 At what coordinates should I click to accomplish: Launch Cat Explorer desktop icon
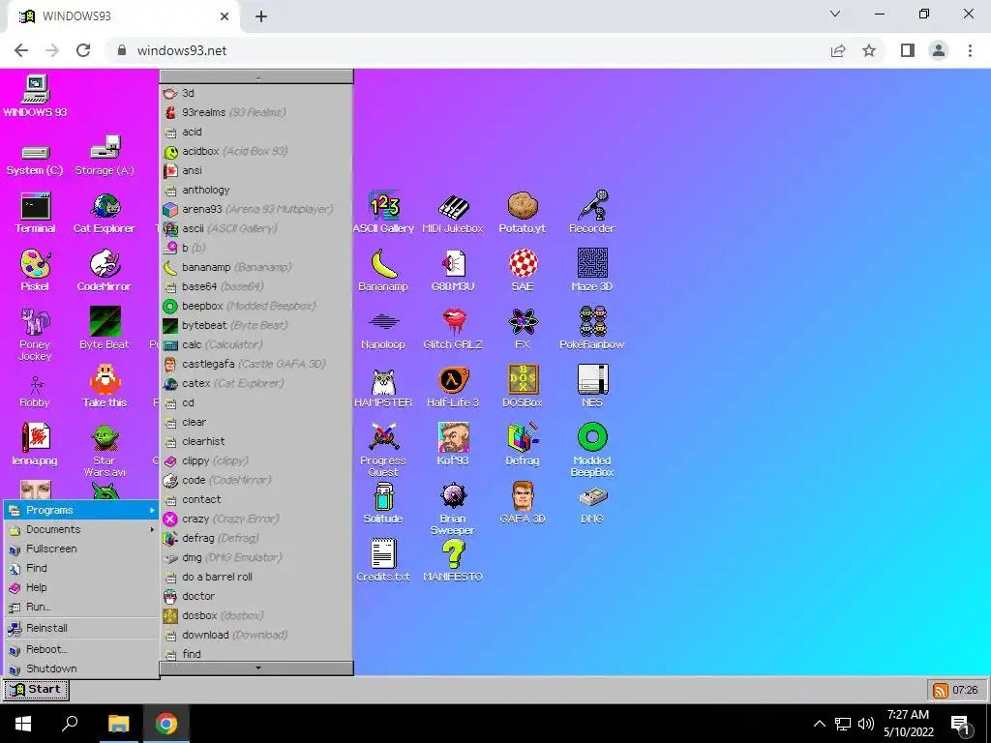pos(105,213)
